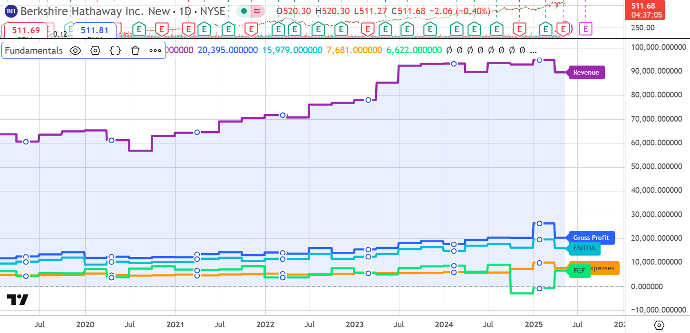Select the purple Revenue series label

pos(586,73)
